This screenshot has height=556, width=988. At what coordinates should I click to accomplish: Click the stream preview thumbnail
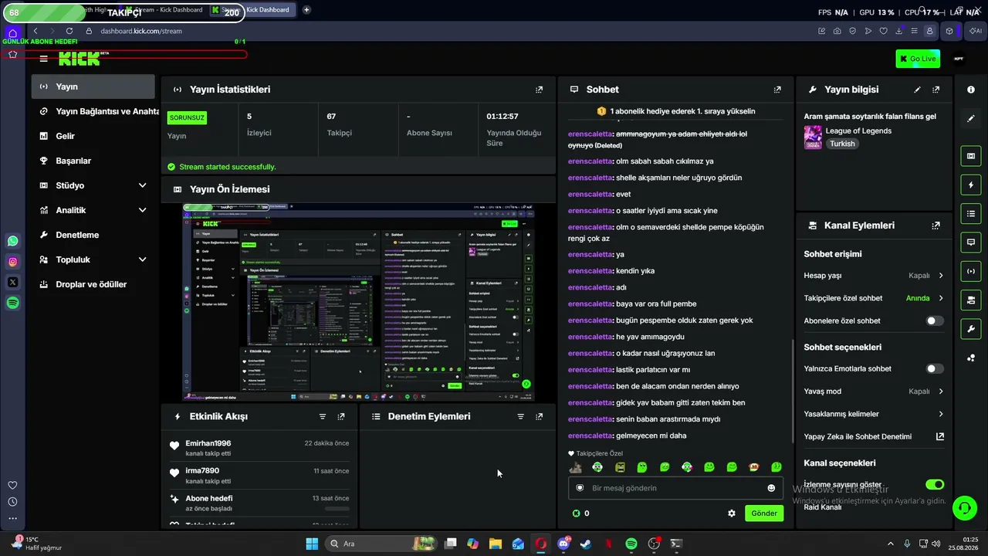coord(359,302)
